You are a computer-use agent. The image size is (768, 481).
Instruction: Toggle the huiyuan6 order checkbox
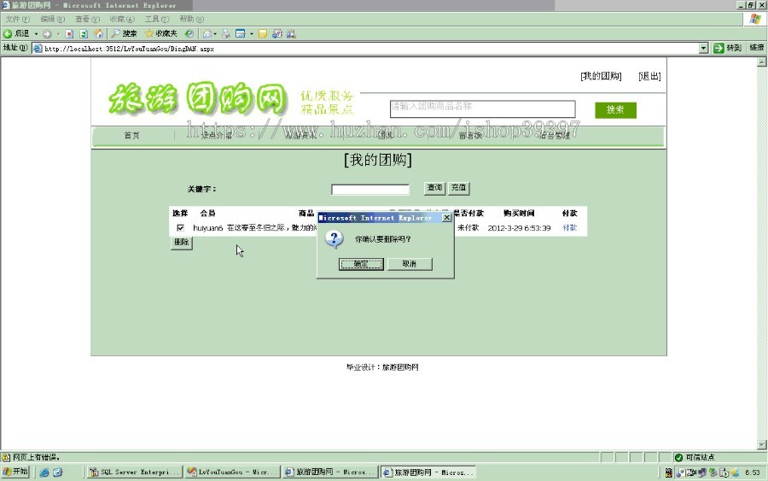(180, 227)
